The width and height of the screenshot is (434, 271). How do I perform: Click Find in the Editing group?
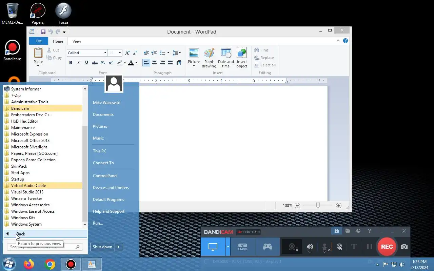point(261,50)
